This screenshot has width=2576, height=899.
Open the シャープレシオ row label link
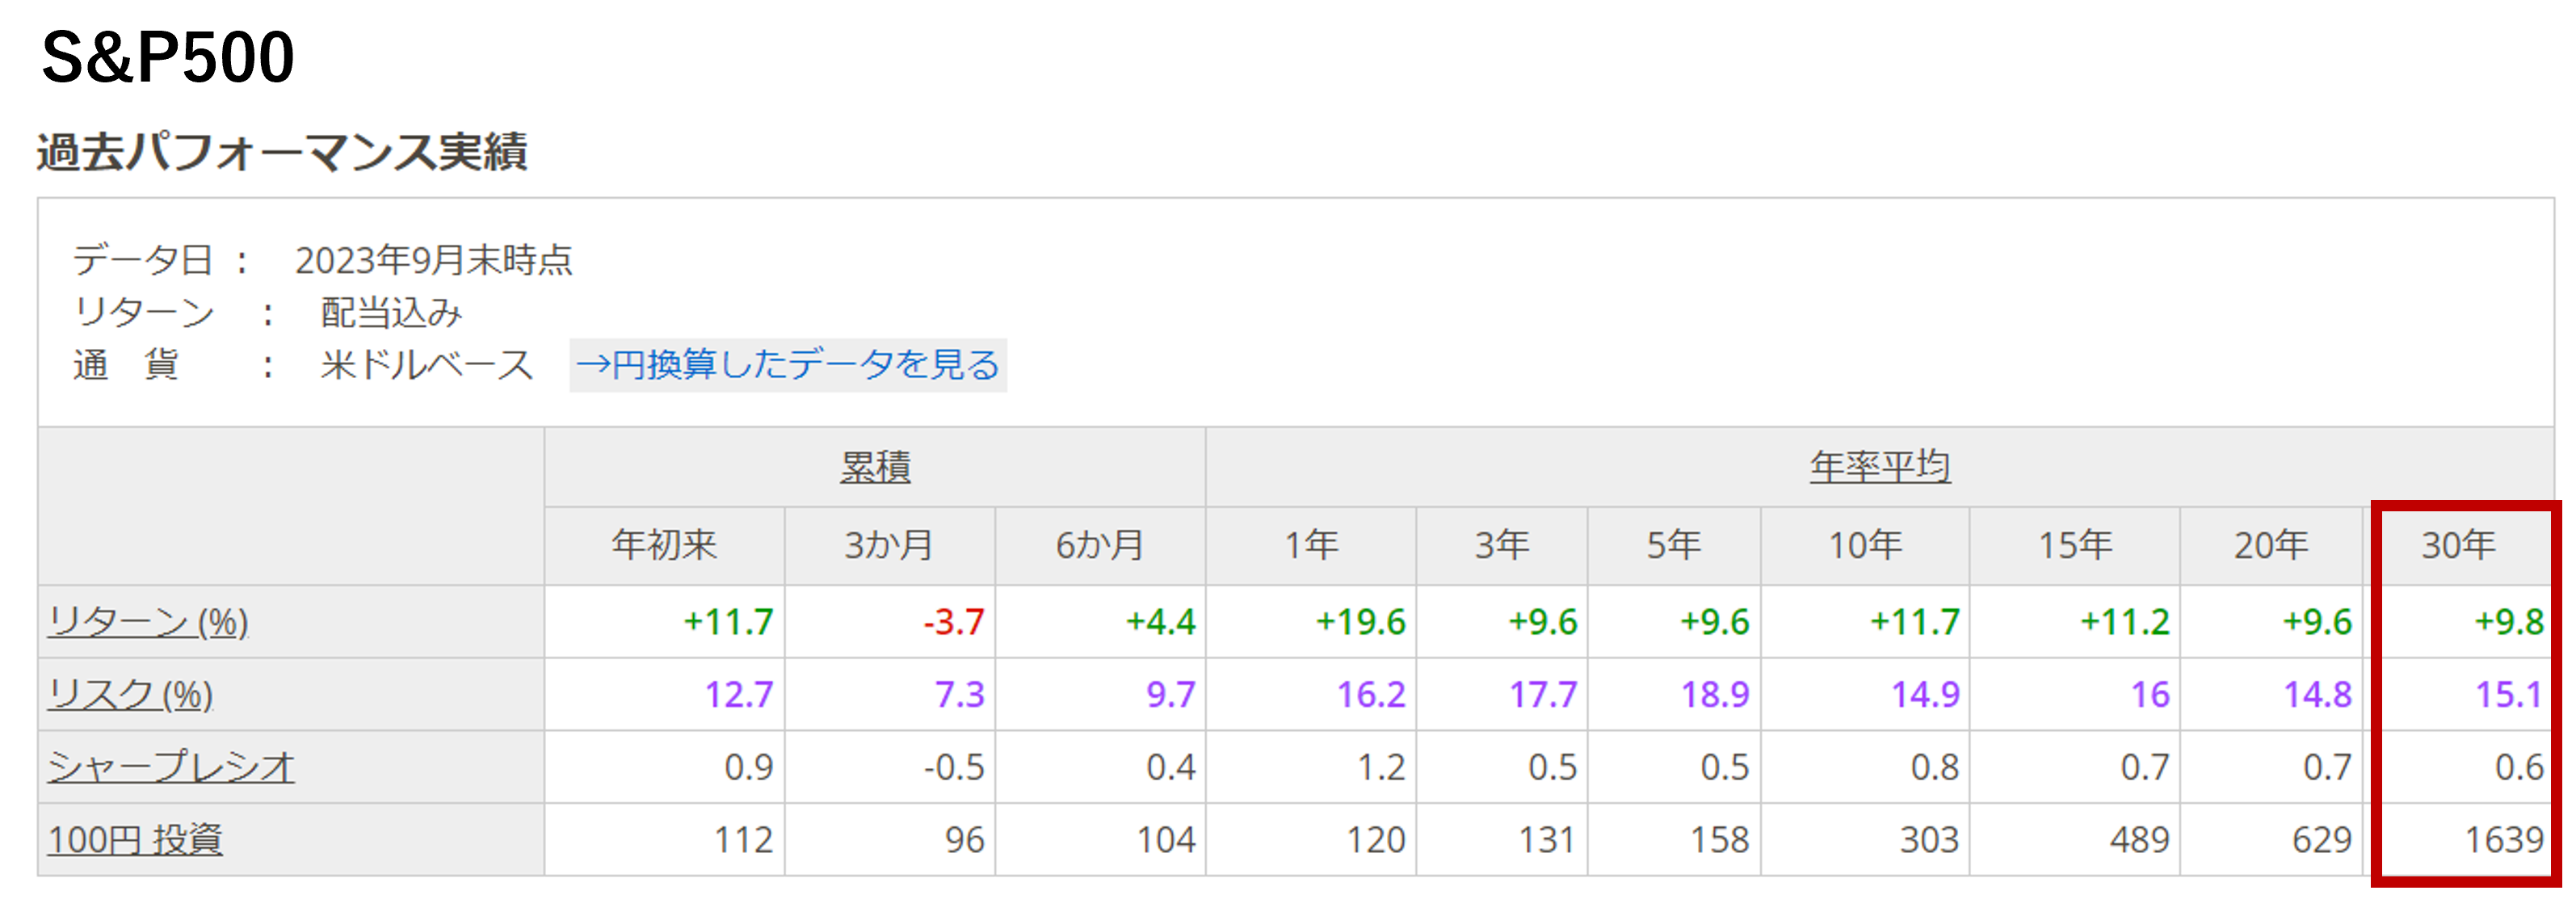(171, 767)
